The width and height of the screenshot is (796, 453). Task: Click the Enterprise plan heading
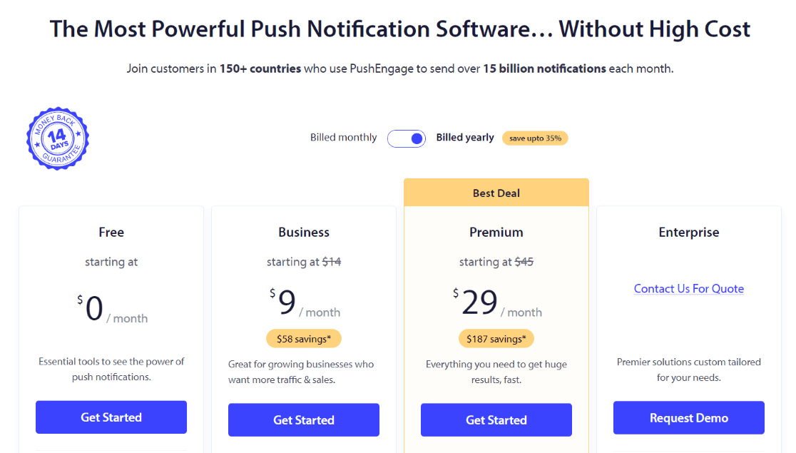[688, 232]
